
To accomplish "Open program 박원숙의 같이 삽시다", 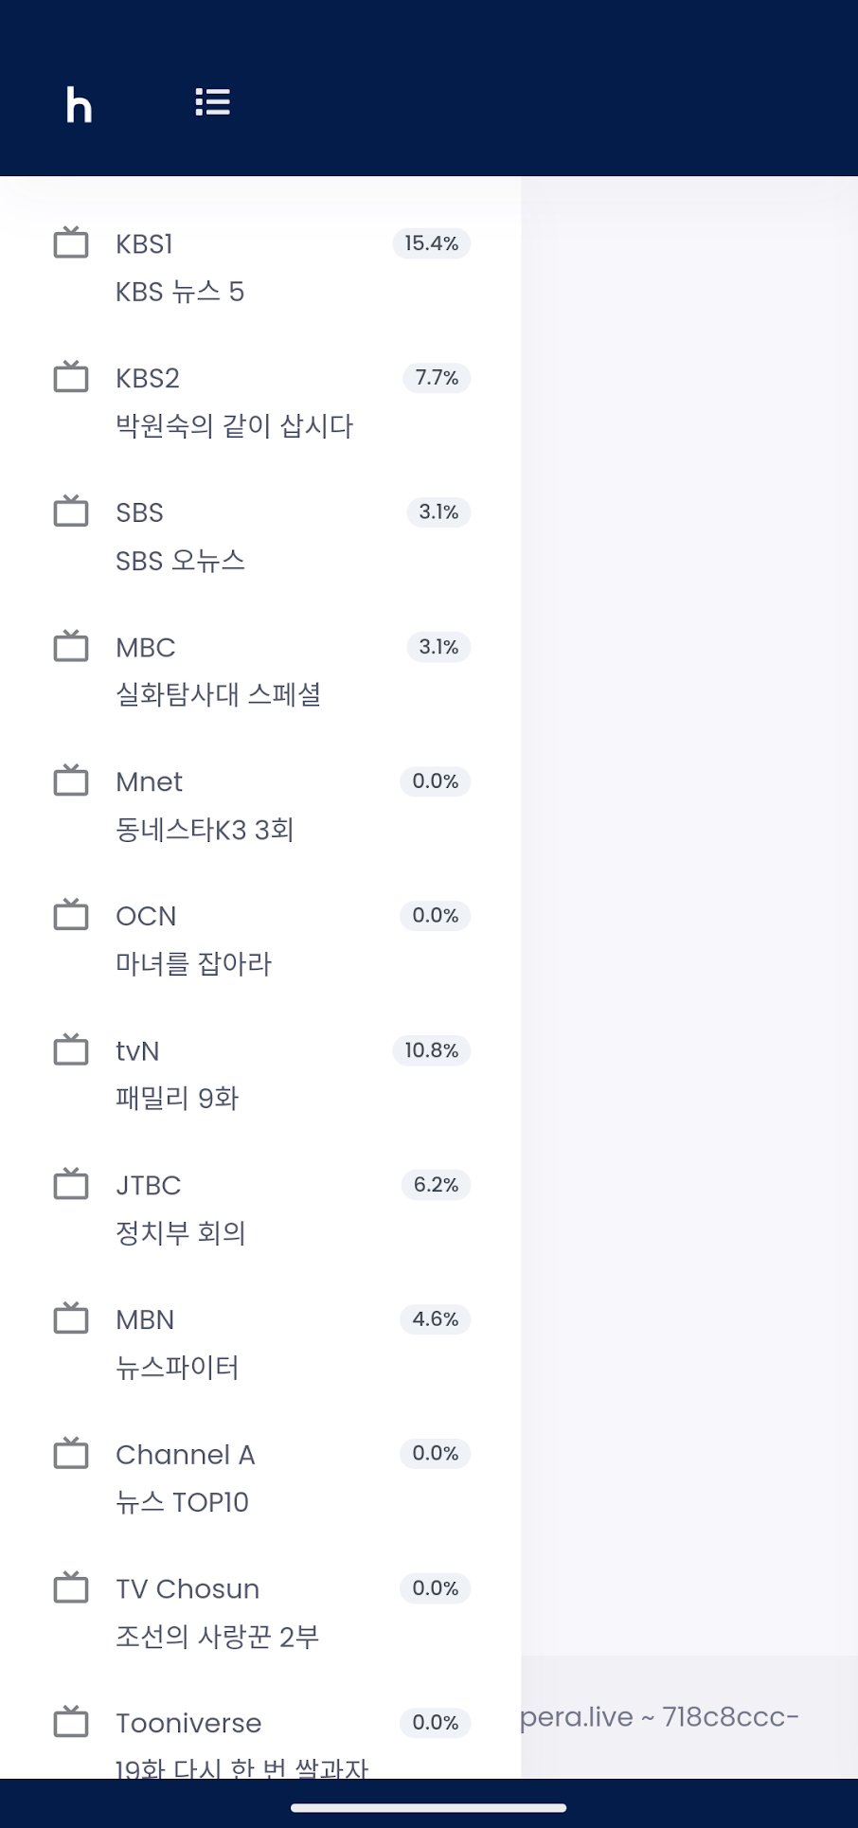I will 234,426.
